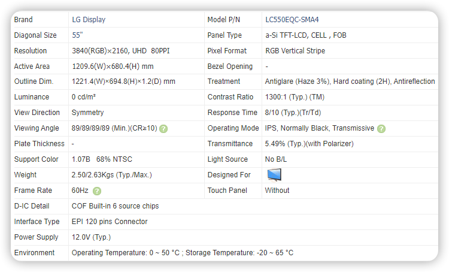Click the LG Display brand name

click(x=89, y=20)
